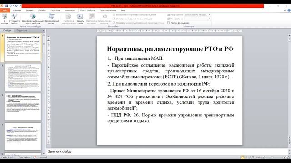
Task: Start slideshow from current slide
Action: pos(14,19)
